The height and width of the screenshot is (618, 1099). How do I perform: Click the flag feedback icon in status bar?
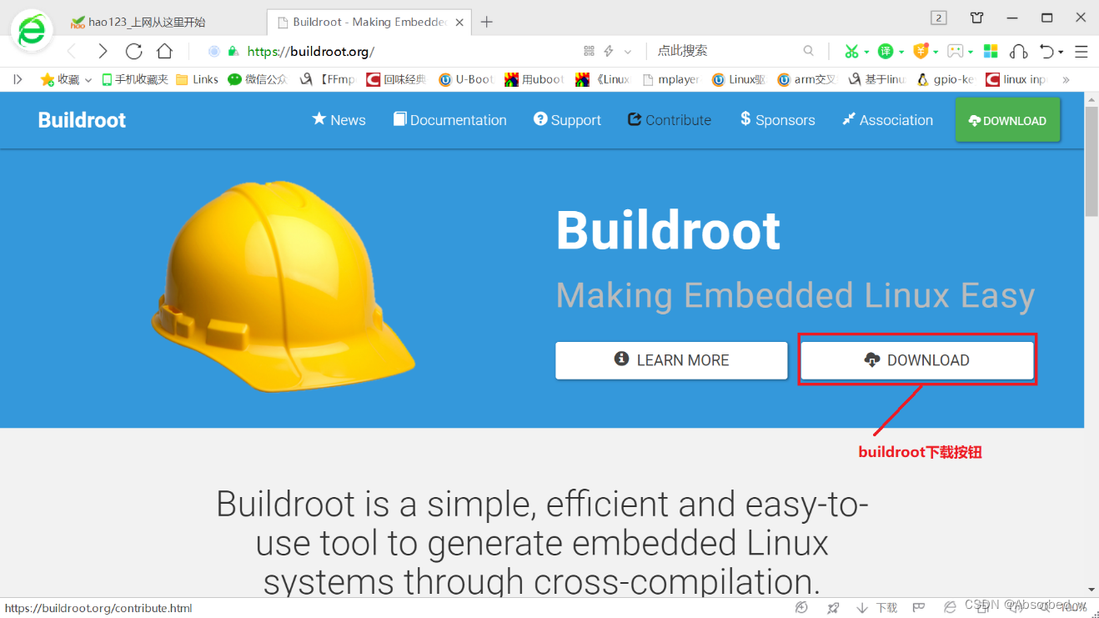pyautogui.click(x=919, y=606)
